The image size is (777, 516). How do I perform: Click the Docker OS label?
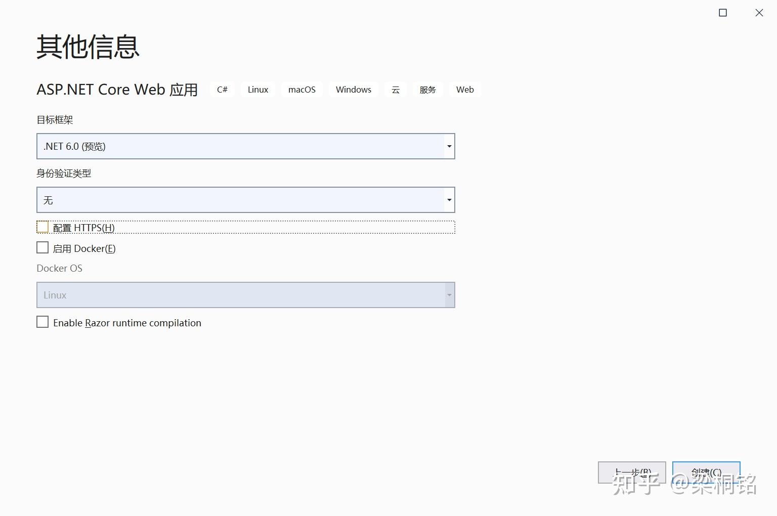(x=59, y=268)
